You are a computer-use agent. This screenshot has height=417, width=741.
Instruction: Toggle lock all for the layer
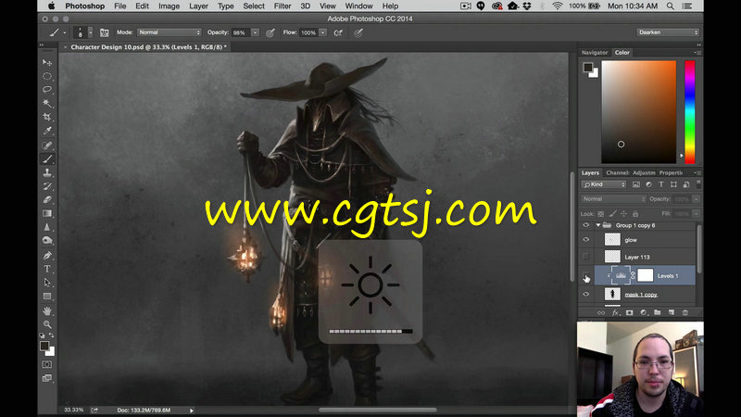(x=635, y=214)
